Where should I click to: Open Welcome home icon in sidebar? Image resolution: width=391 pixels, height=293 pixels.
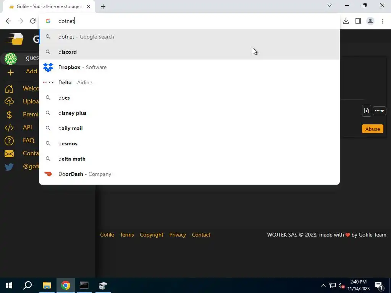tap(9, 89)
